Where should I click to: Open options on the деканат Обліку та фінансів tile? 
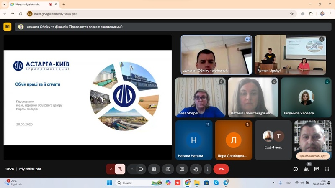coord(247,39)
